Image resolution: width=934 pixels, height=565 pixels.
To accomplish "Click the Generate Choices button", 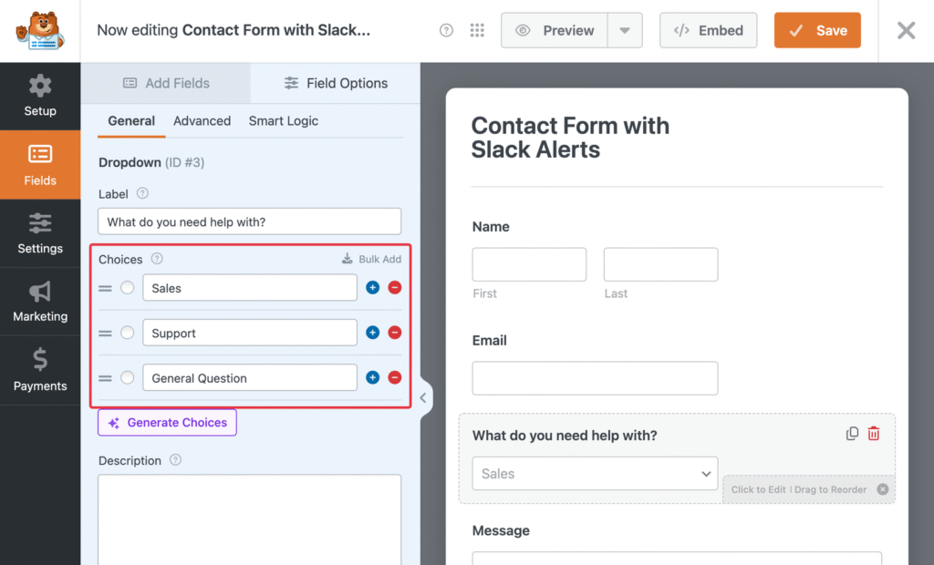I will pyautogui.click(x=168, y=423).
